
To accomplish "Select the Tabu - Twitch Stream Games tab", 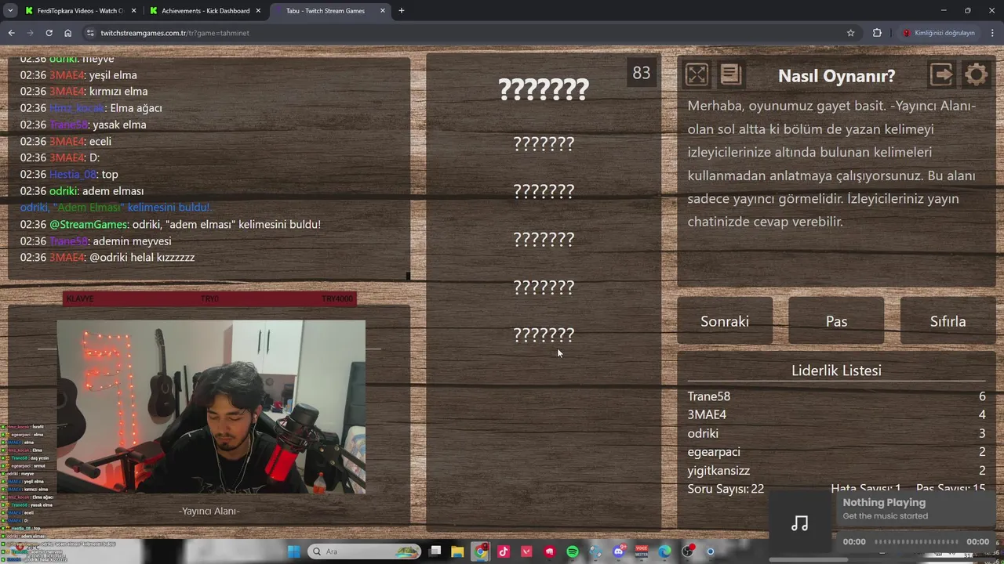I will [x=329, y=11].
